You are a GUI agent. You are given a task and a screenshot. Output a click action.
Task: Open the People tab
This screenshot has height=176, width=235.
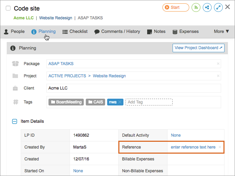[14, 32]
